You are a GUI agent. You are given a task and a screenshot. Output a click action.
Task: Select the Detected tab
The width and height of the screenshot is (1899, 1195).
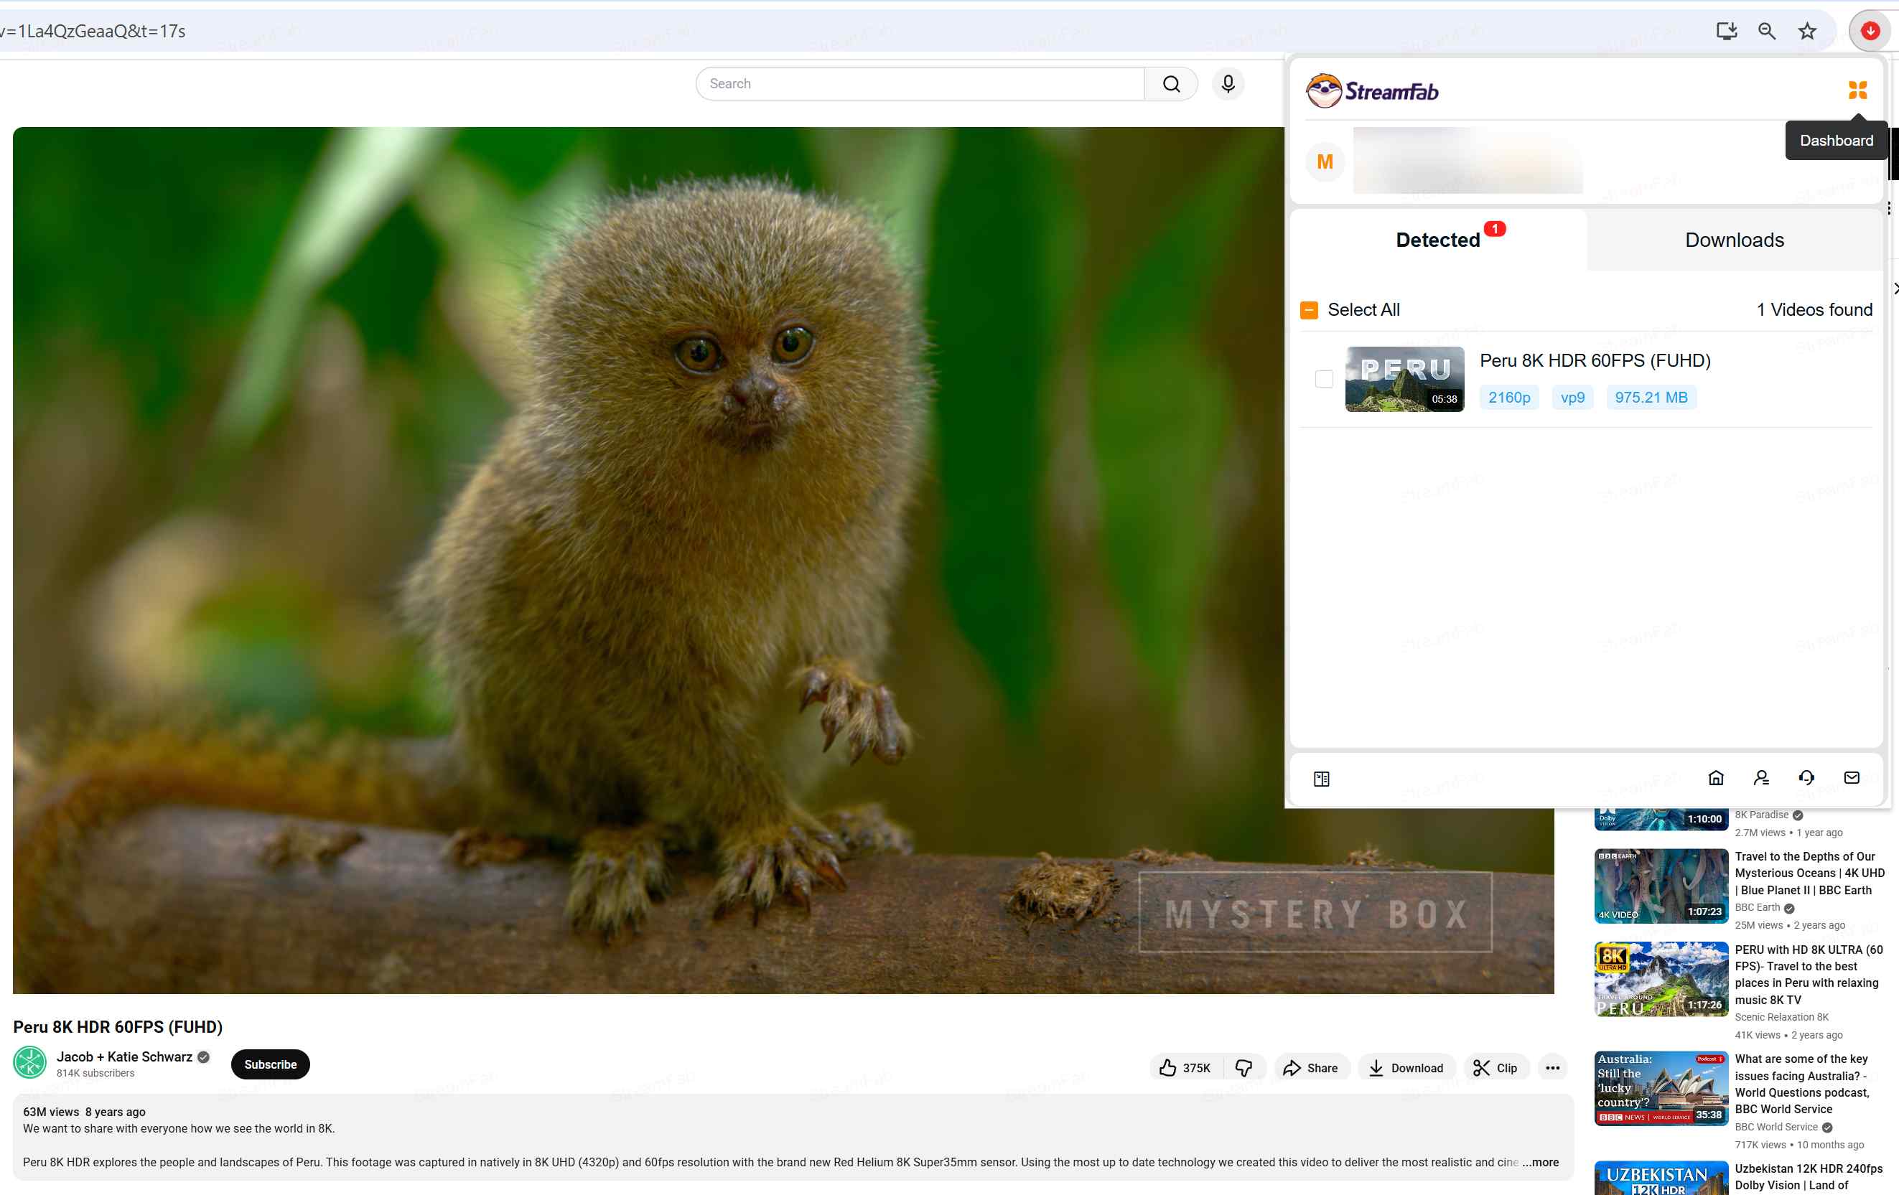coord(1437,240)
